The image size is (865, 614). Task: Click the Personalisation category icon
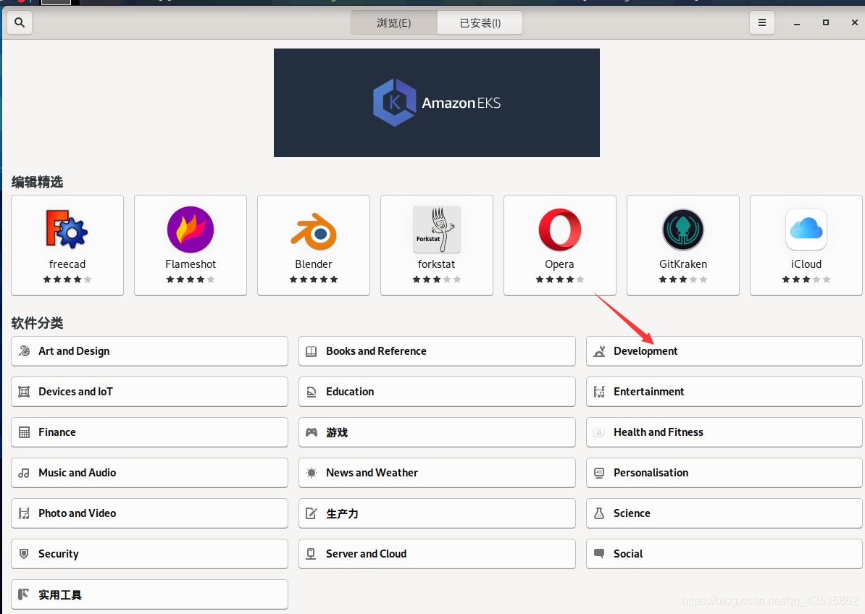[x=598, y=473]
